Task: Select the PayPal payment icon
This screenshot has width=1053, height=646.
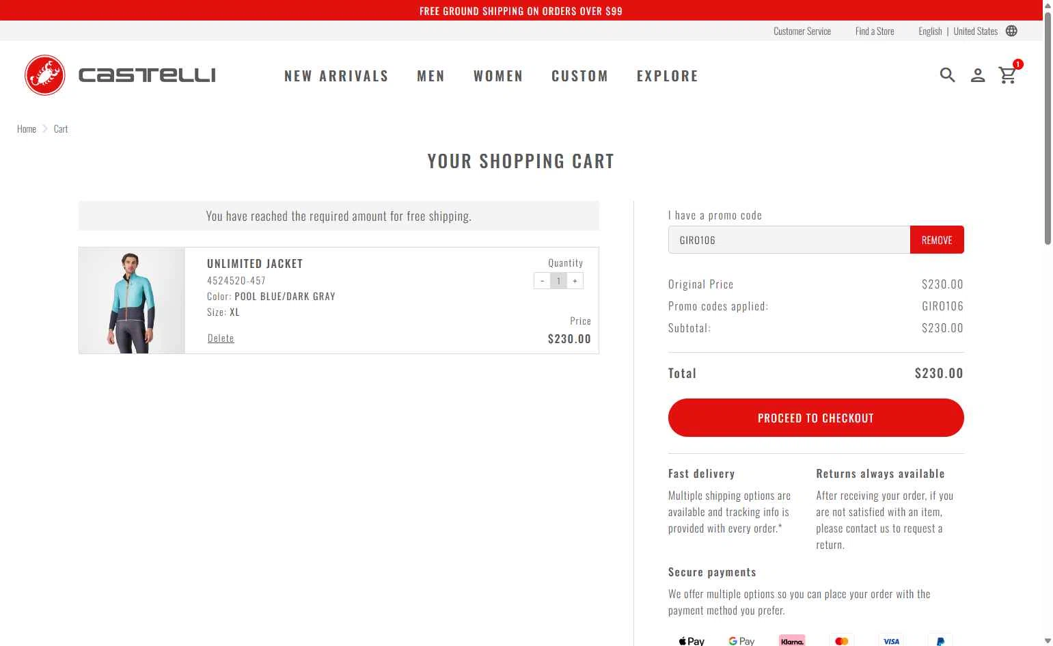Action: tap(940, 641)
